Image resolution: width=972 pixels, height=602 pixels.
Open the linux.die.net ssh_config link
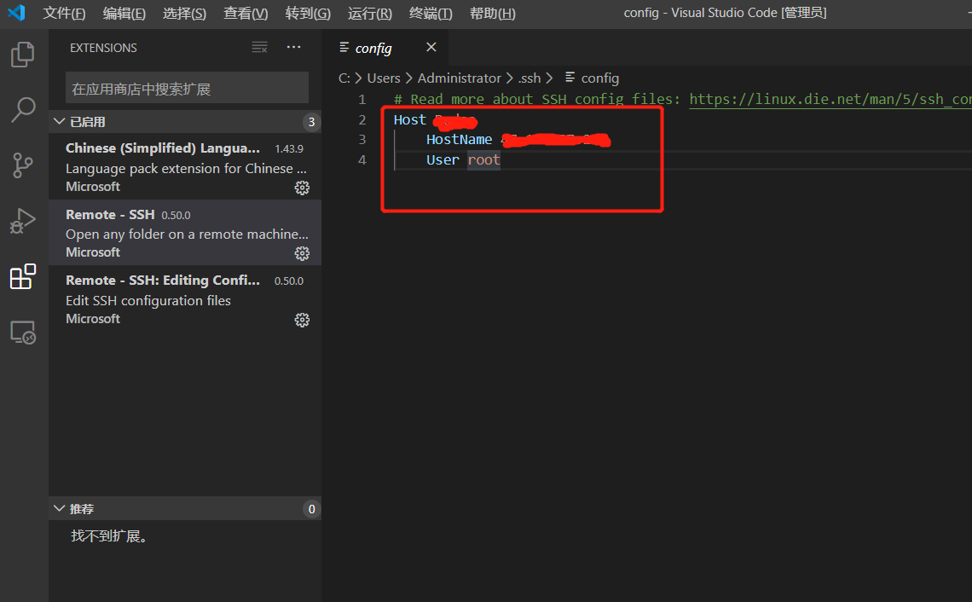(830, 99)
